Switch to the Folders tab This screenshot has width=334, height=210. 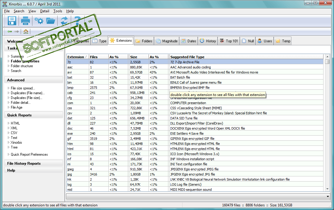pos(144,41)
